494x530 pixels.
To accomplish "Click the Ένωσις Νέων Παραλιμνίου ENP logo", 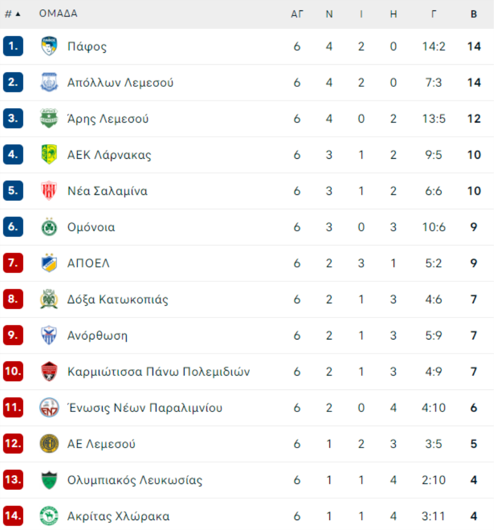I will pyautogui.click(x=49, y=408).
